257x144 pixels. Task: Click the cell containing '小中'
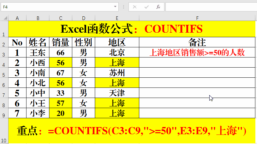38,93
